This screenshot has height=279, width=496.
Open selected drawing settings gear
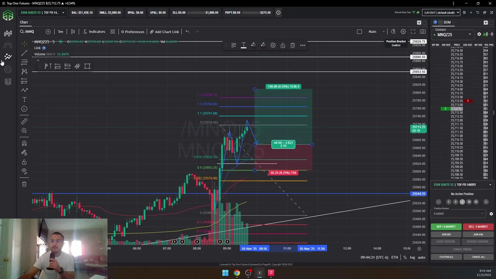[x=273, y=45]
